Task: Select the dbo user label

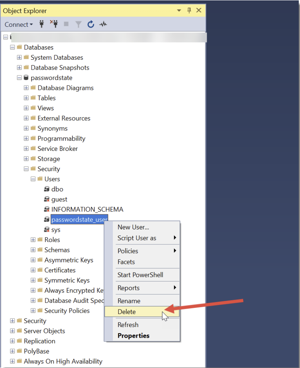Action: pyautogui.click(x=57, y=189)
